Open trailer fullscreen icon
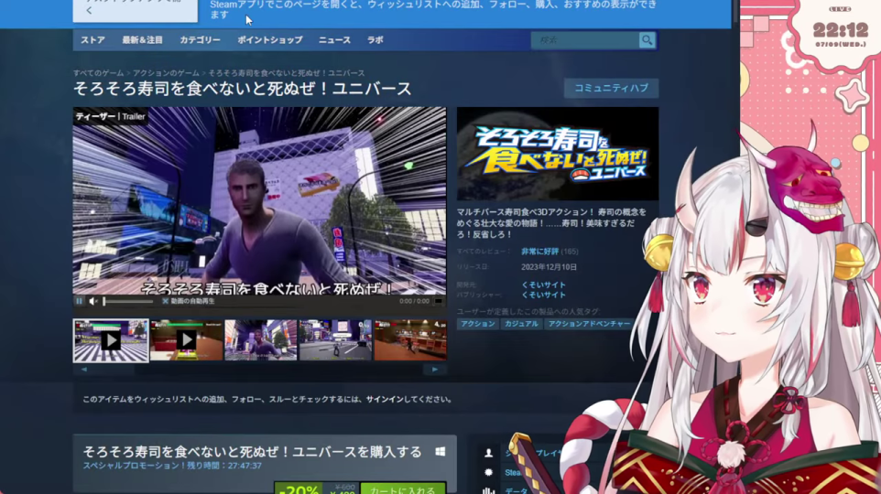The image size is (881, 494). 439,302
